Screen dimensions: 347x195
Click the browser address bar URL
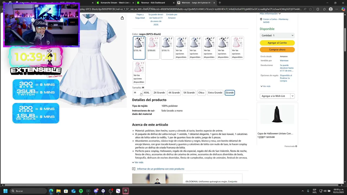[x=190, y=9]
